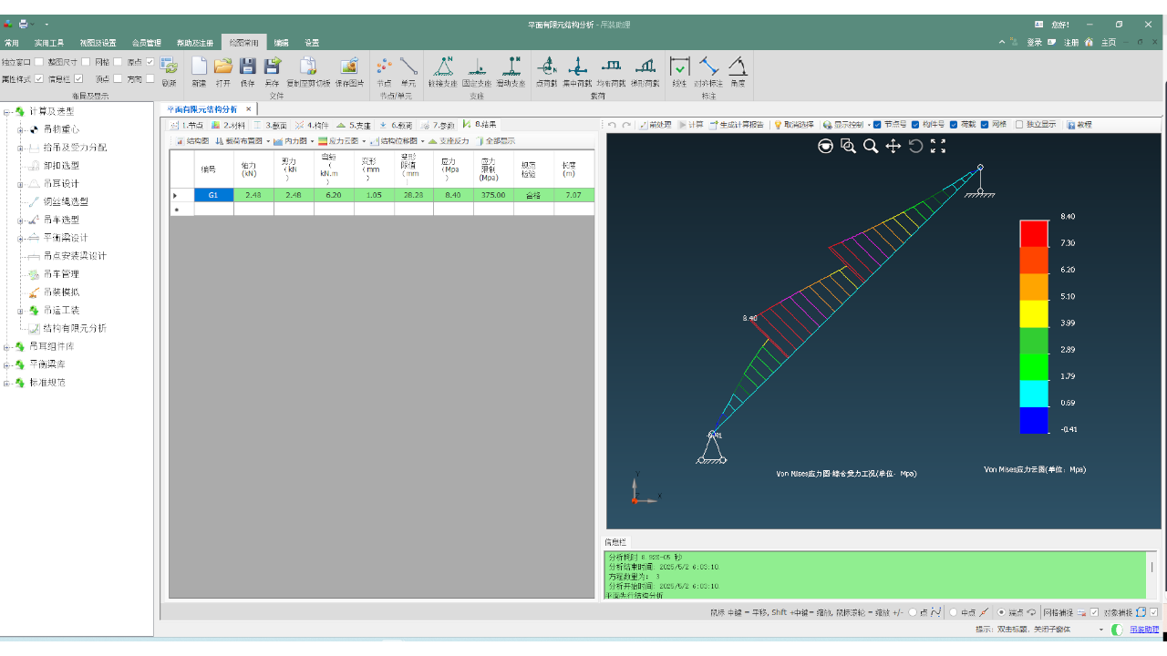Click fullscreen expand icon in the viewport

click(938, 146)
